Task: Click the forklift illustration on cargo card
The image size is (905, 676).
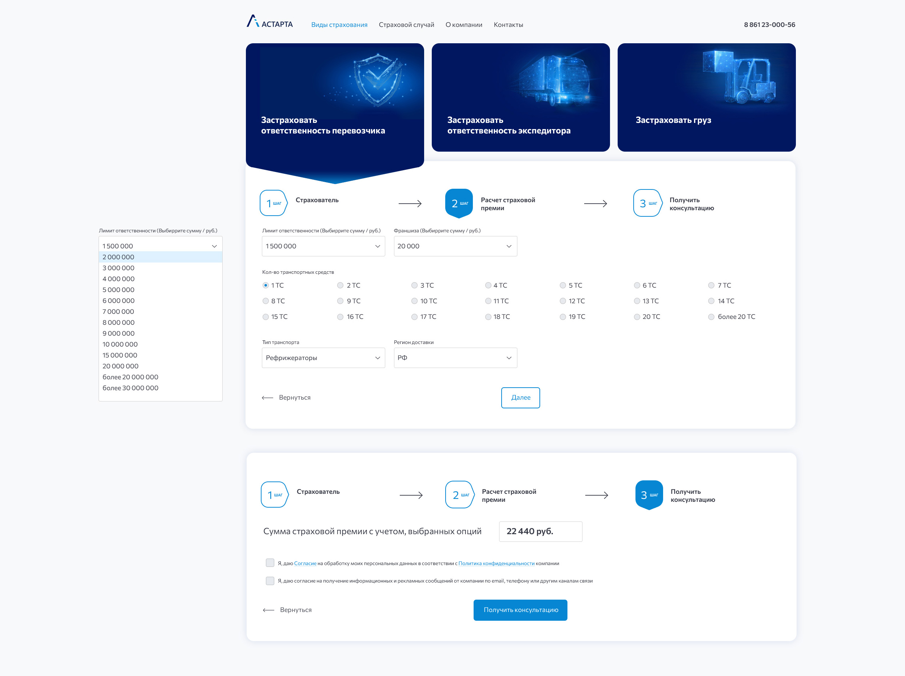Action: [739, 77]
